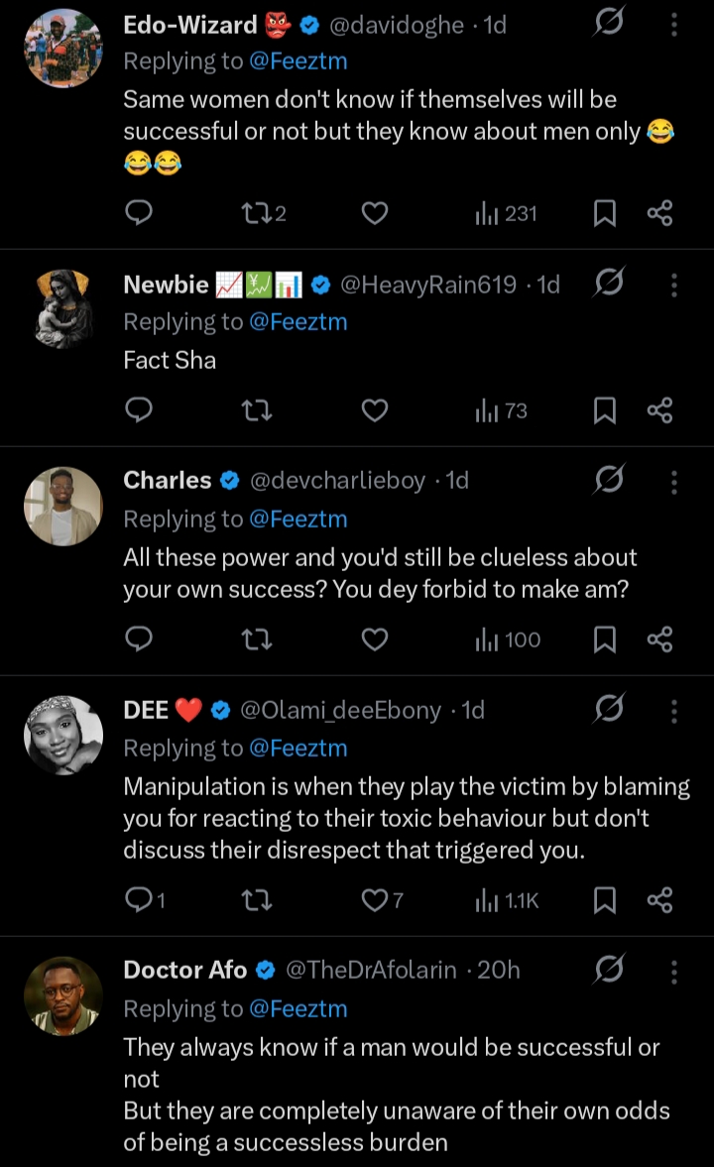Open @Feeztm link in Newbie's reply

tap(297, 322)
